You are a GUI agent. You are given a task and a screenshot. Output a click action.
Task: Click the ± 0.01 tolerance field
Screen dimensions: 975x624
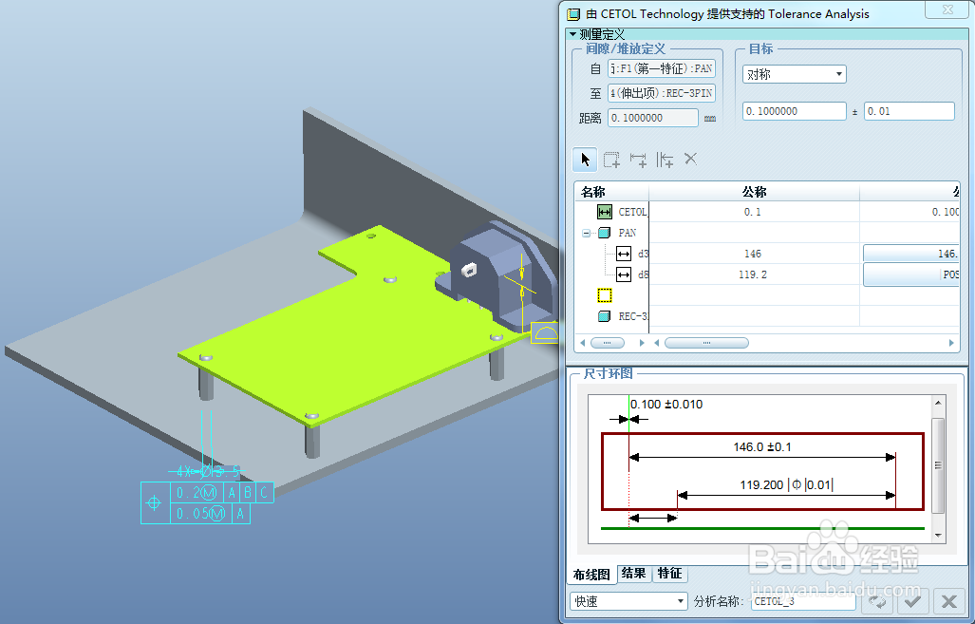(x=909, y=111)
